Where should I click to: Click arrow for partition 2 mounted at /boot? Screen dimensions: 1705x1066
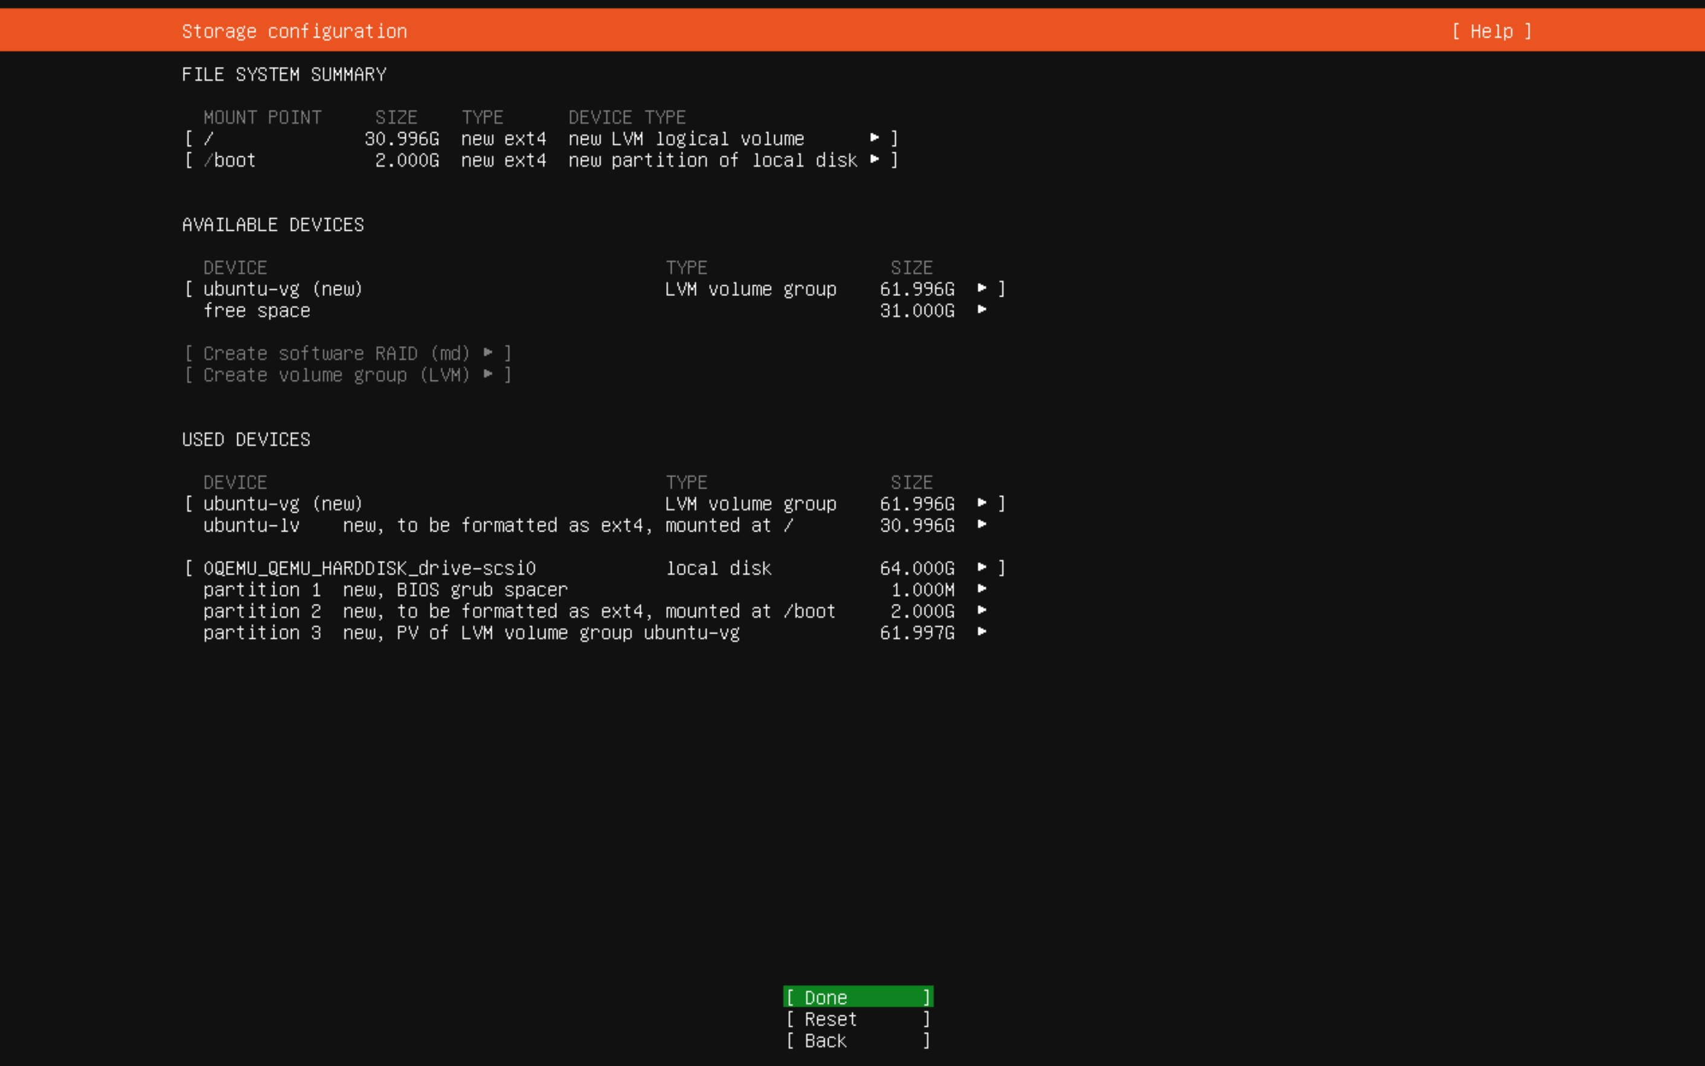tap(981, 611)
